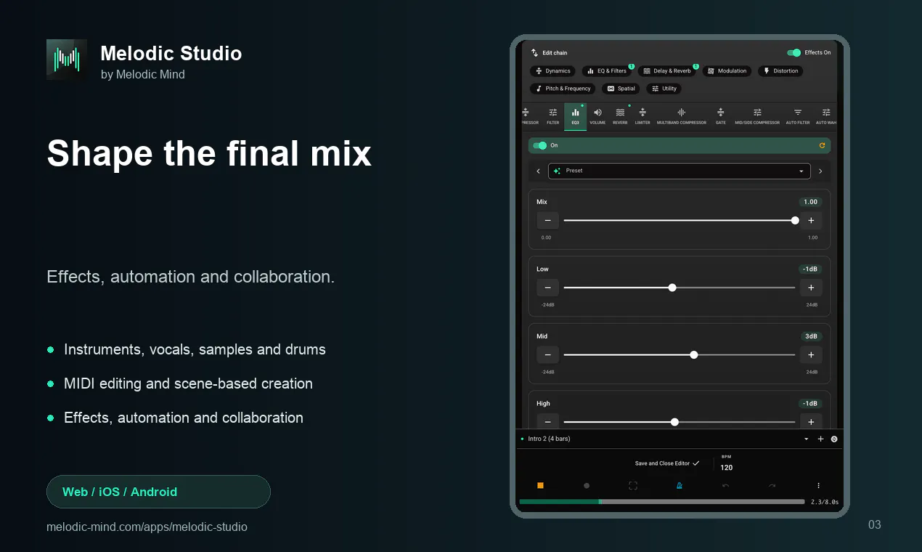Screen dimensions: 922x552
Task: Click the fullscreen brackets icon
Action: pos(633,486)
